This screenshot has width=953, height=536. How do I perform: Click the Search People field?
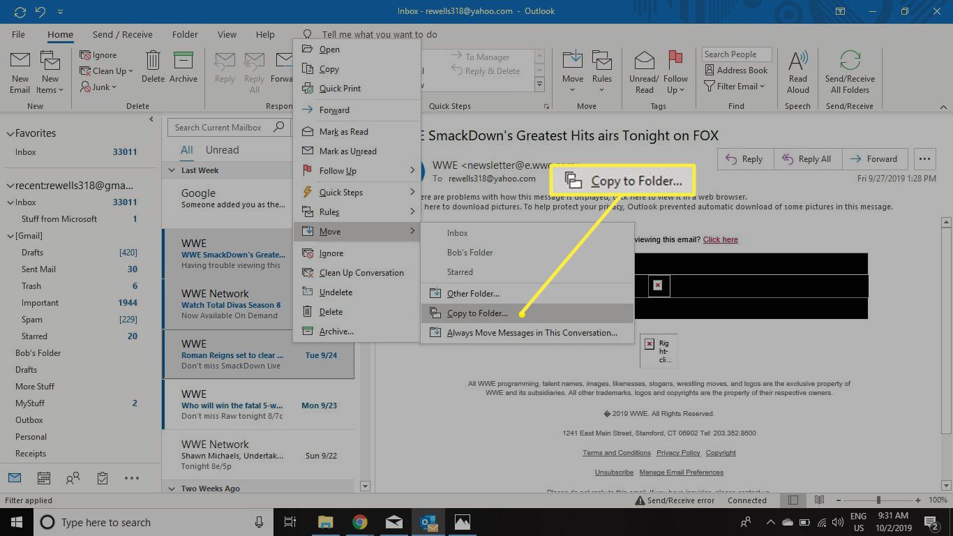[x=737, y=54]
